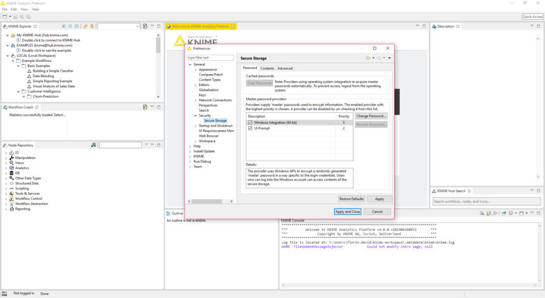Select Data Blending workflow in KNIME Explorer
The image size is (545, 298).
[43, 76]
